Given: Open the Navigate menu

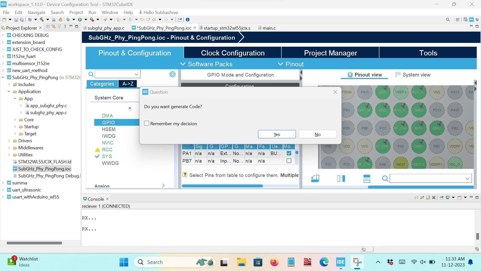Looking at the screenshot, I should click(37, 13).
